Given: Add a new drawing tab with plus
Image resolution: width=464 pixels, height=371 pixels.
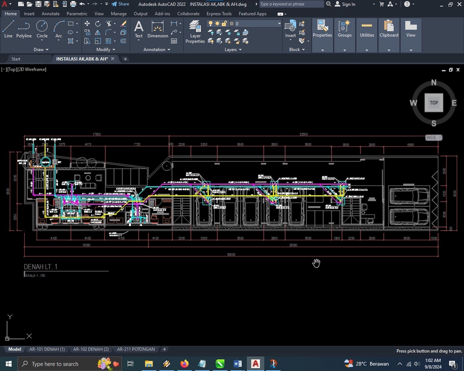Looking at the screenshot, I should click(x=125, y=59).
